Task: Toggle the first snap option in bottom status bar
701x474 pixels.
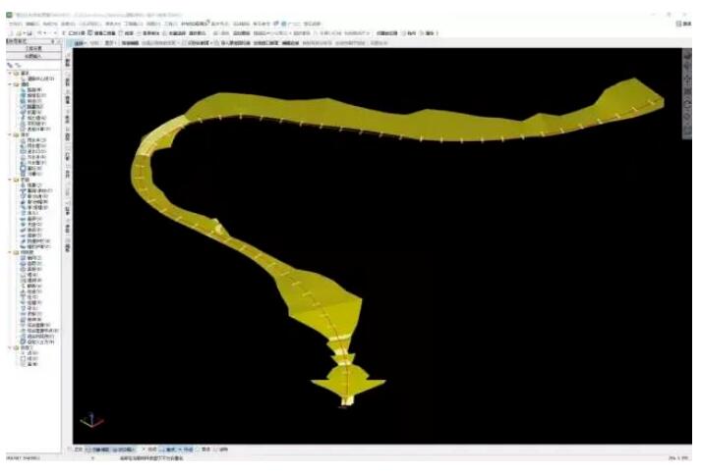Action: (77, 448)
